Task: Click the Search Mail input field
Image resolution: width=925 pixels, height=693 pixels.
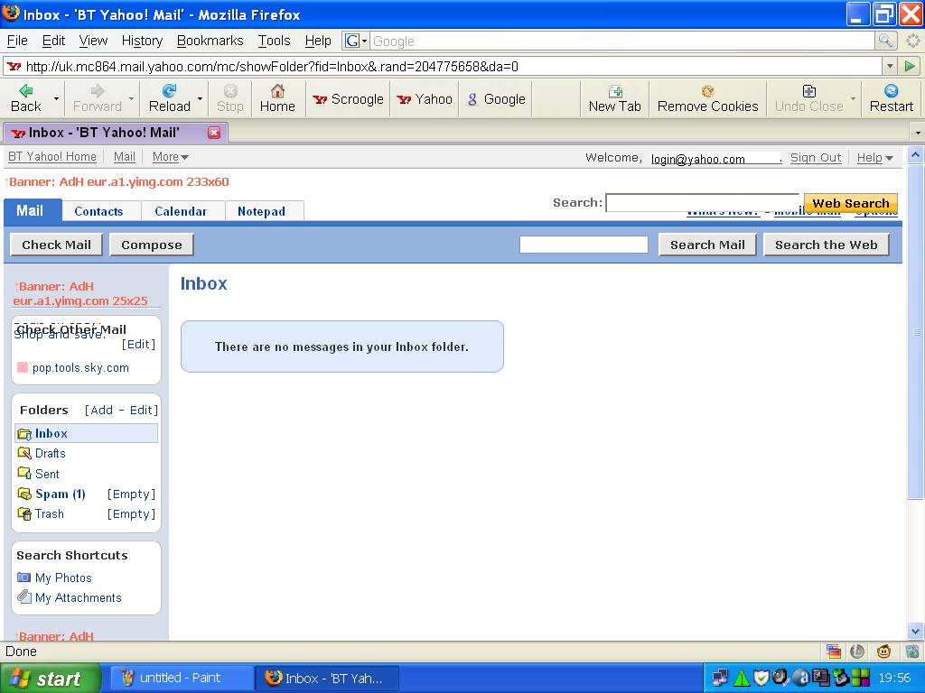Action: (584, 245)
